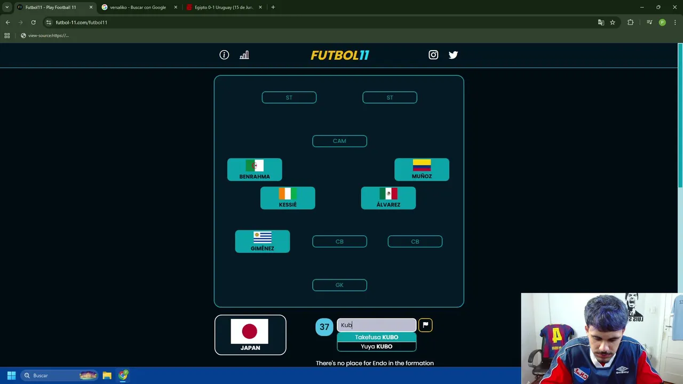This screenshot has height=384, width=683.
Task: Click the address bar URL
Action: click(81, 22)
